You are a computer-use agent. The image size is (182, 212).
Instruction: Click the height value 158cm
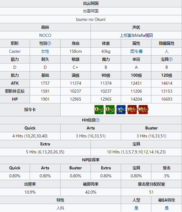point(76,51)
